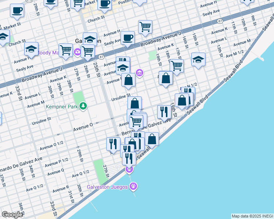Click the Avenue R street label
This screenshot has width=274, height=219.
tap(61, 189)
